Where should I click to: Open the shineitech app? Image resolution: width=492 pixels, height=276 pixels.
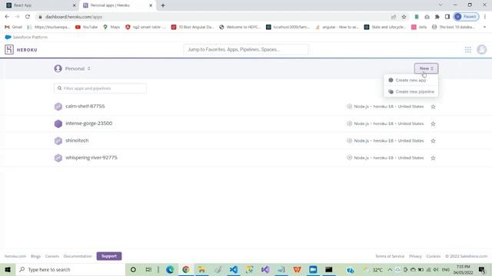click(77, 140)
